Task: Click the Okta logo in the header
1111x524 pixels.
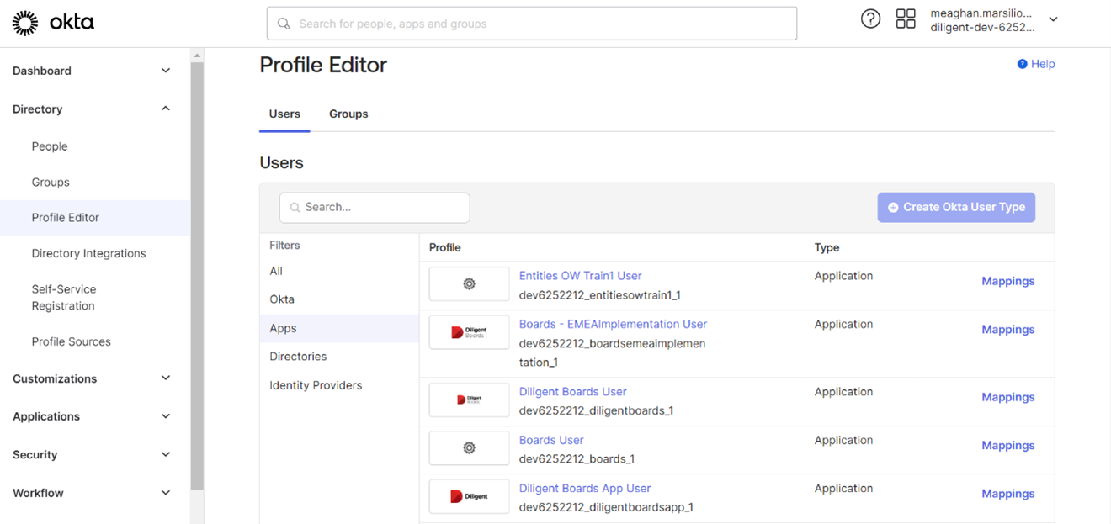Action: [53, 24]
